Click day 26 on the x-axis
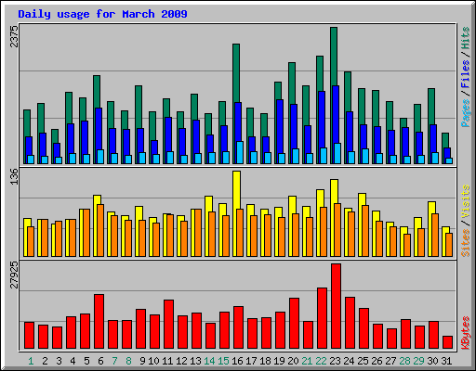 point(377,361)
